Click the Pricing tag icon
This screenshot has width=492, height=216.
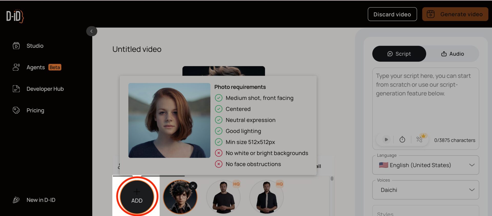[x=16, y=110]
